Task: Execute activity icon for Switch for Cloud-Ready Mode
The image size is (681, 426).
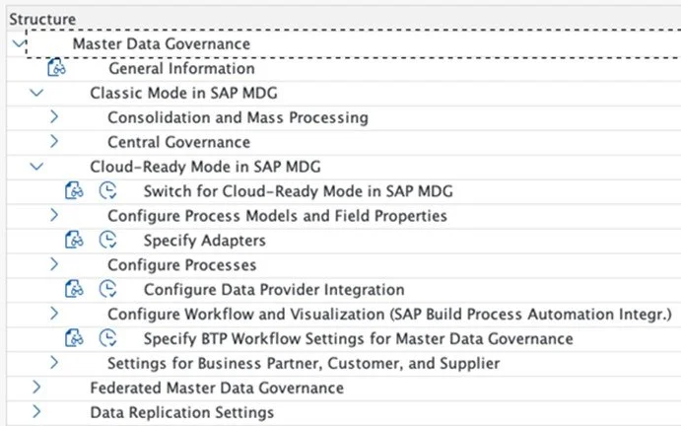Action: click(x=109, y=191)
